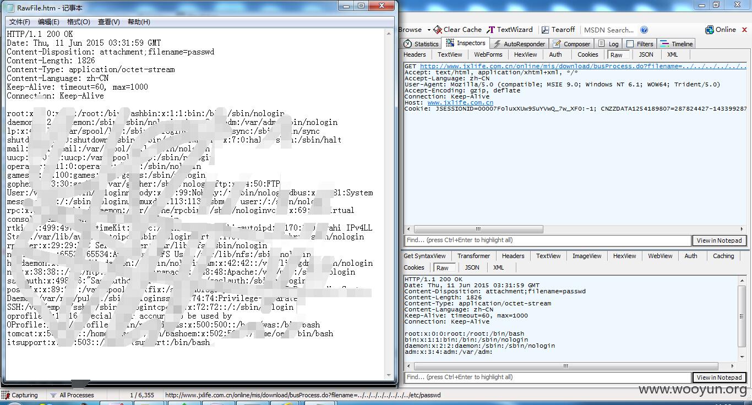Viewport: 752px width, 405px height.
Task: Open the TextWizard tool
Action: click(x=510, y=30)
